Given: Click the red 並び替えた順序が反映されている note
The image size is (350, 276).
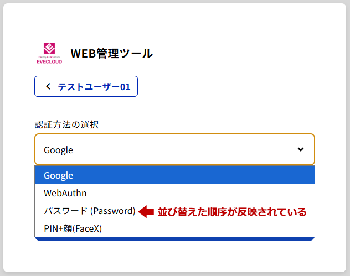Looking at the screenshot, I should 232,211.
